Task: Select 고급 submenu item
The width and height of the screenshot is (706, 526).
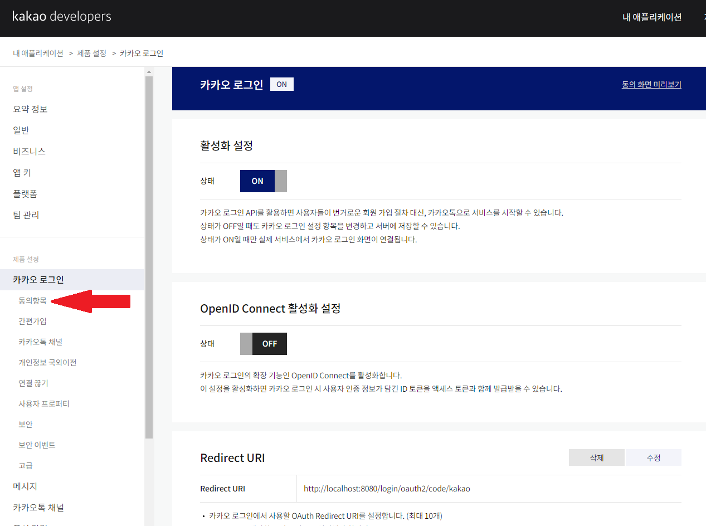Action: point(26,466)
